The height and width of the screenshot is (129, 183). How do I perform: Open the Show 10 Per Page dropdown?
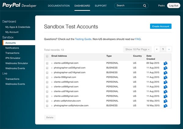click(137, 49)
